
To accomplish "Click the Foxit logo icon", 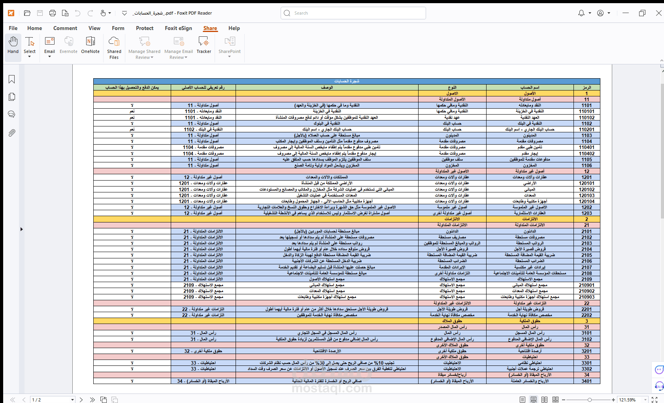I will 11,13.
